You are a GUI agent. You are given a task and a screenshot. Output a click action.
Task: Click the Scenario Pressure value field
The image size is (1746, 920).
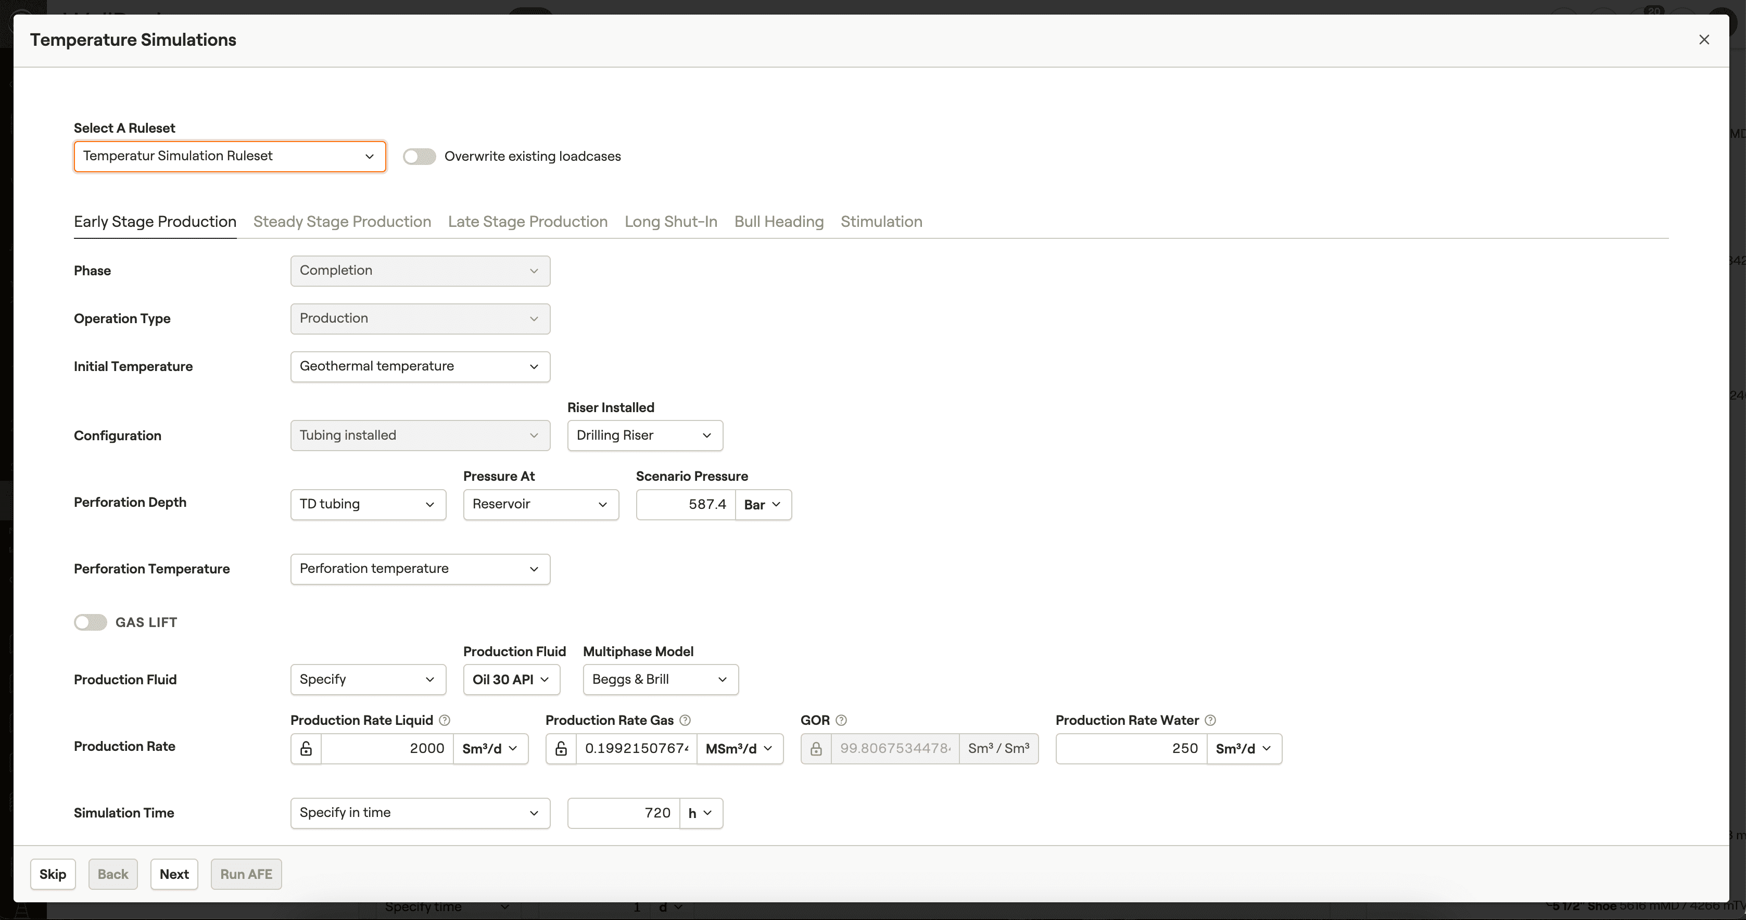[x=685, y=505]
